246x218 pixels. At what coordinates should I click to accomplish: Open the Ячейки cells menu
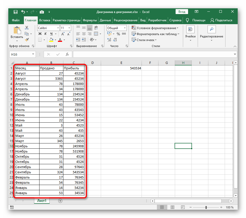190,34
